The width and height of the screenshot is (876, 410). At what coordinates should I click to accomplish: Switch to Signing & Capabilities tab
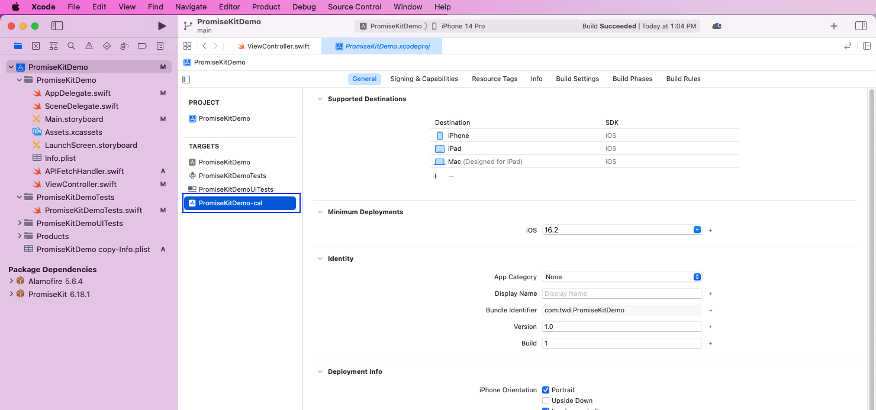pos(424,79)
